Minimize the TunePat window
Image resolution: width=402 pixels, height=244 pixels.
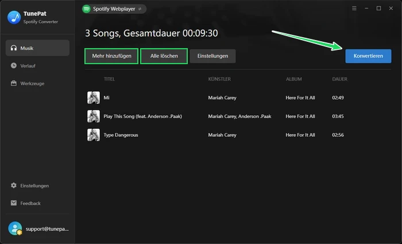(x=366, y=9)
